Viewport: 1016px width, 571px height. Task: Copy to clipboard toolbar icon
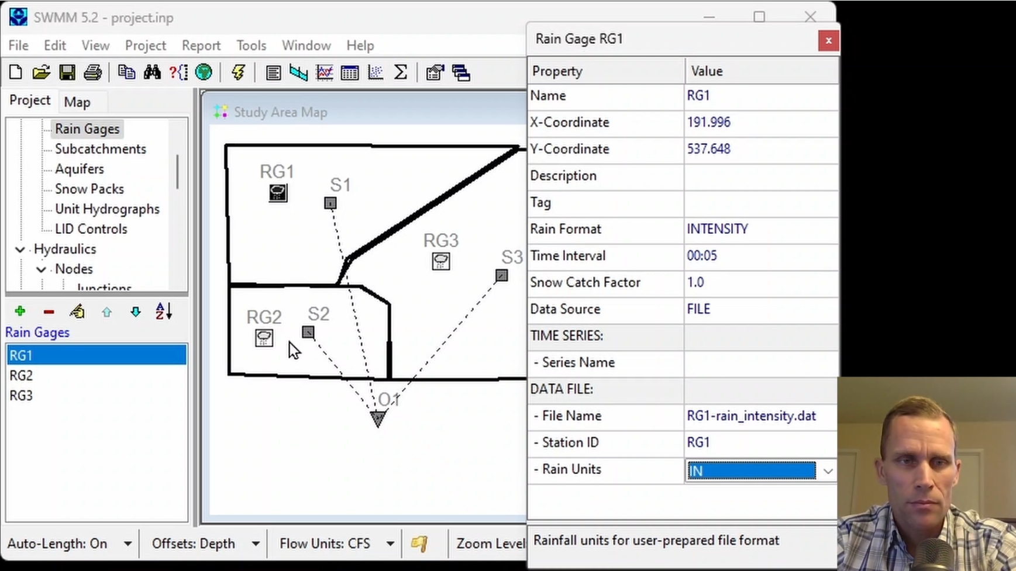(126, 72)
